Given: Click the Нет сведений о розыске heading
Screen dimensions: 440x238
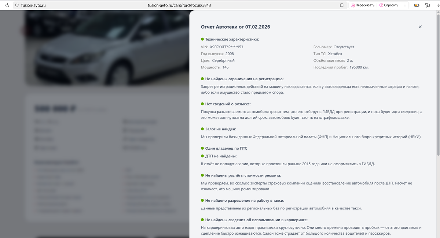Looking at the screenshot, I should point(228,104).
